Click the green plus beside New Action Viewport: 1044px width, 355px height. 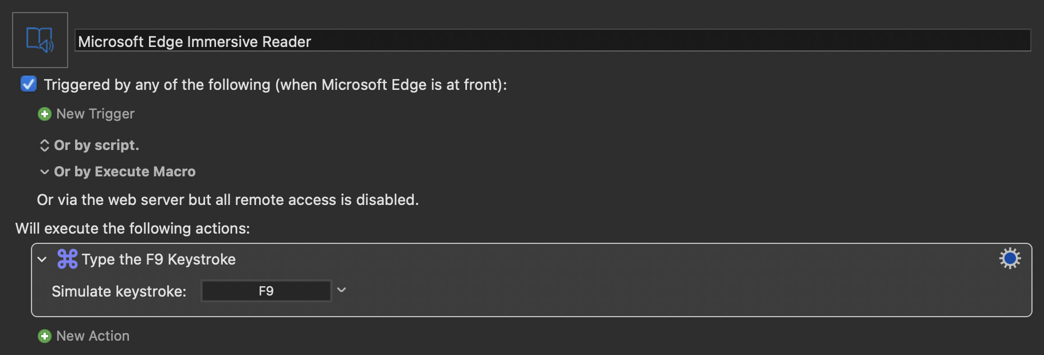click(45, 336)
